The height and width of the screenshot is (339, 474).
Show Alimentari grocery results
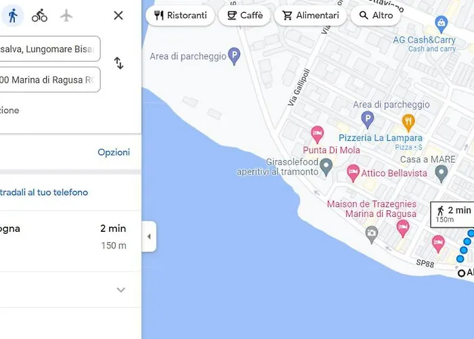click(x=310, y=16)
